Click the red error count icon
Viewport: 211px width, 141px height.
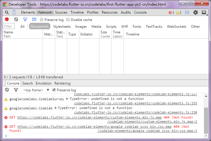pyautogui.click(x=170, y=13)
